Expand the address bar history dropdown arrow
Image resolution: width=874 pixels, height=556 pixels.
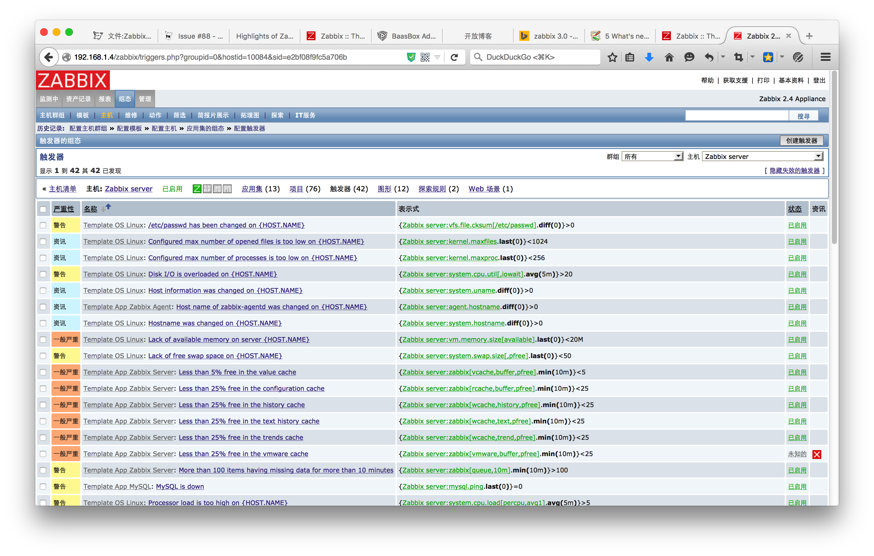point(437,57)
